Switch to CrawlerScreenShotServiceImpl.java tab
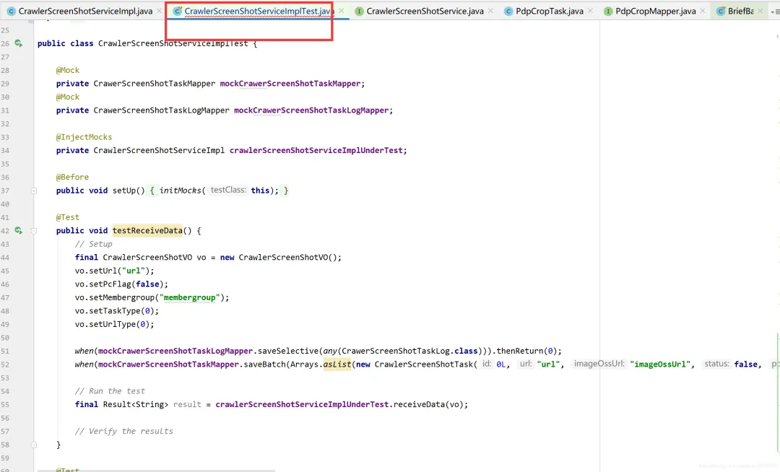This screenshot has width=780, height=472. click(85, 11)
